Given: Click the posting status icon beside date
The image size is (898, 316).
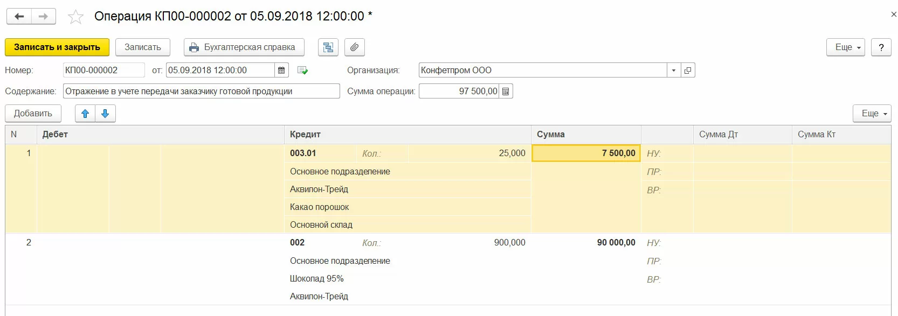Looking at the screenshot, I should point(302,71).
